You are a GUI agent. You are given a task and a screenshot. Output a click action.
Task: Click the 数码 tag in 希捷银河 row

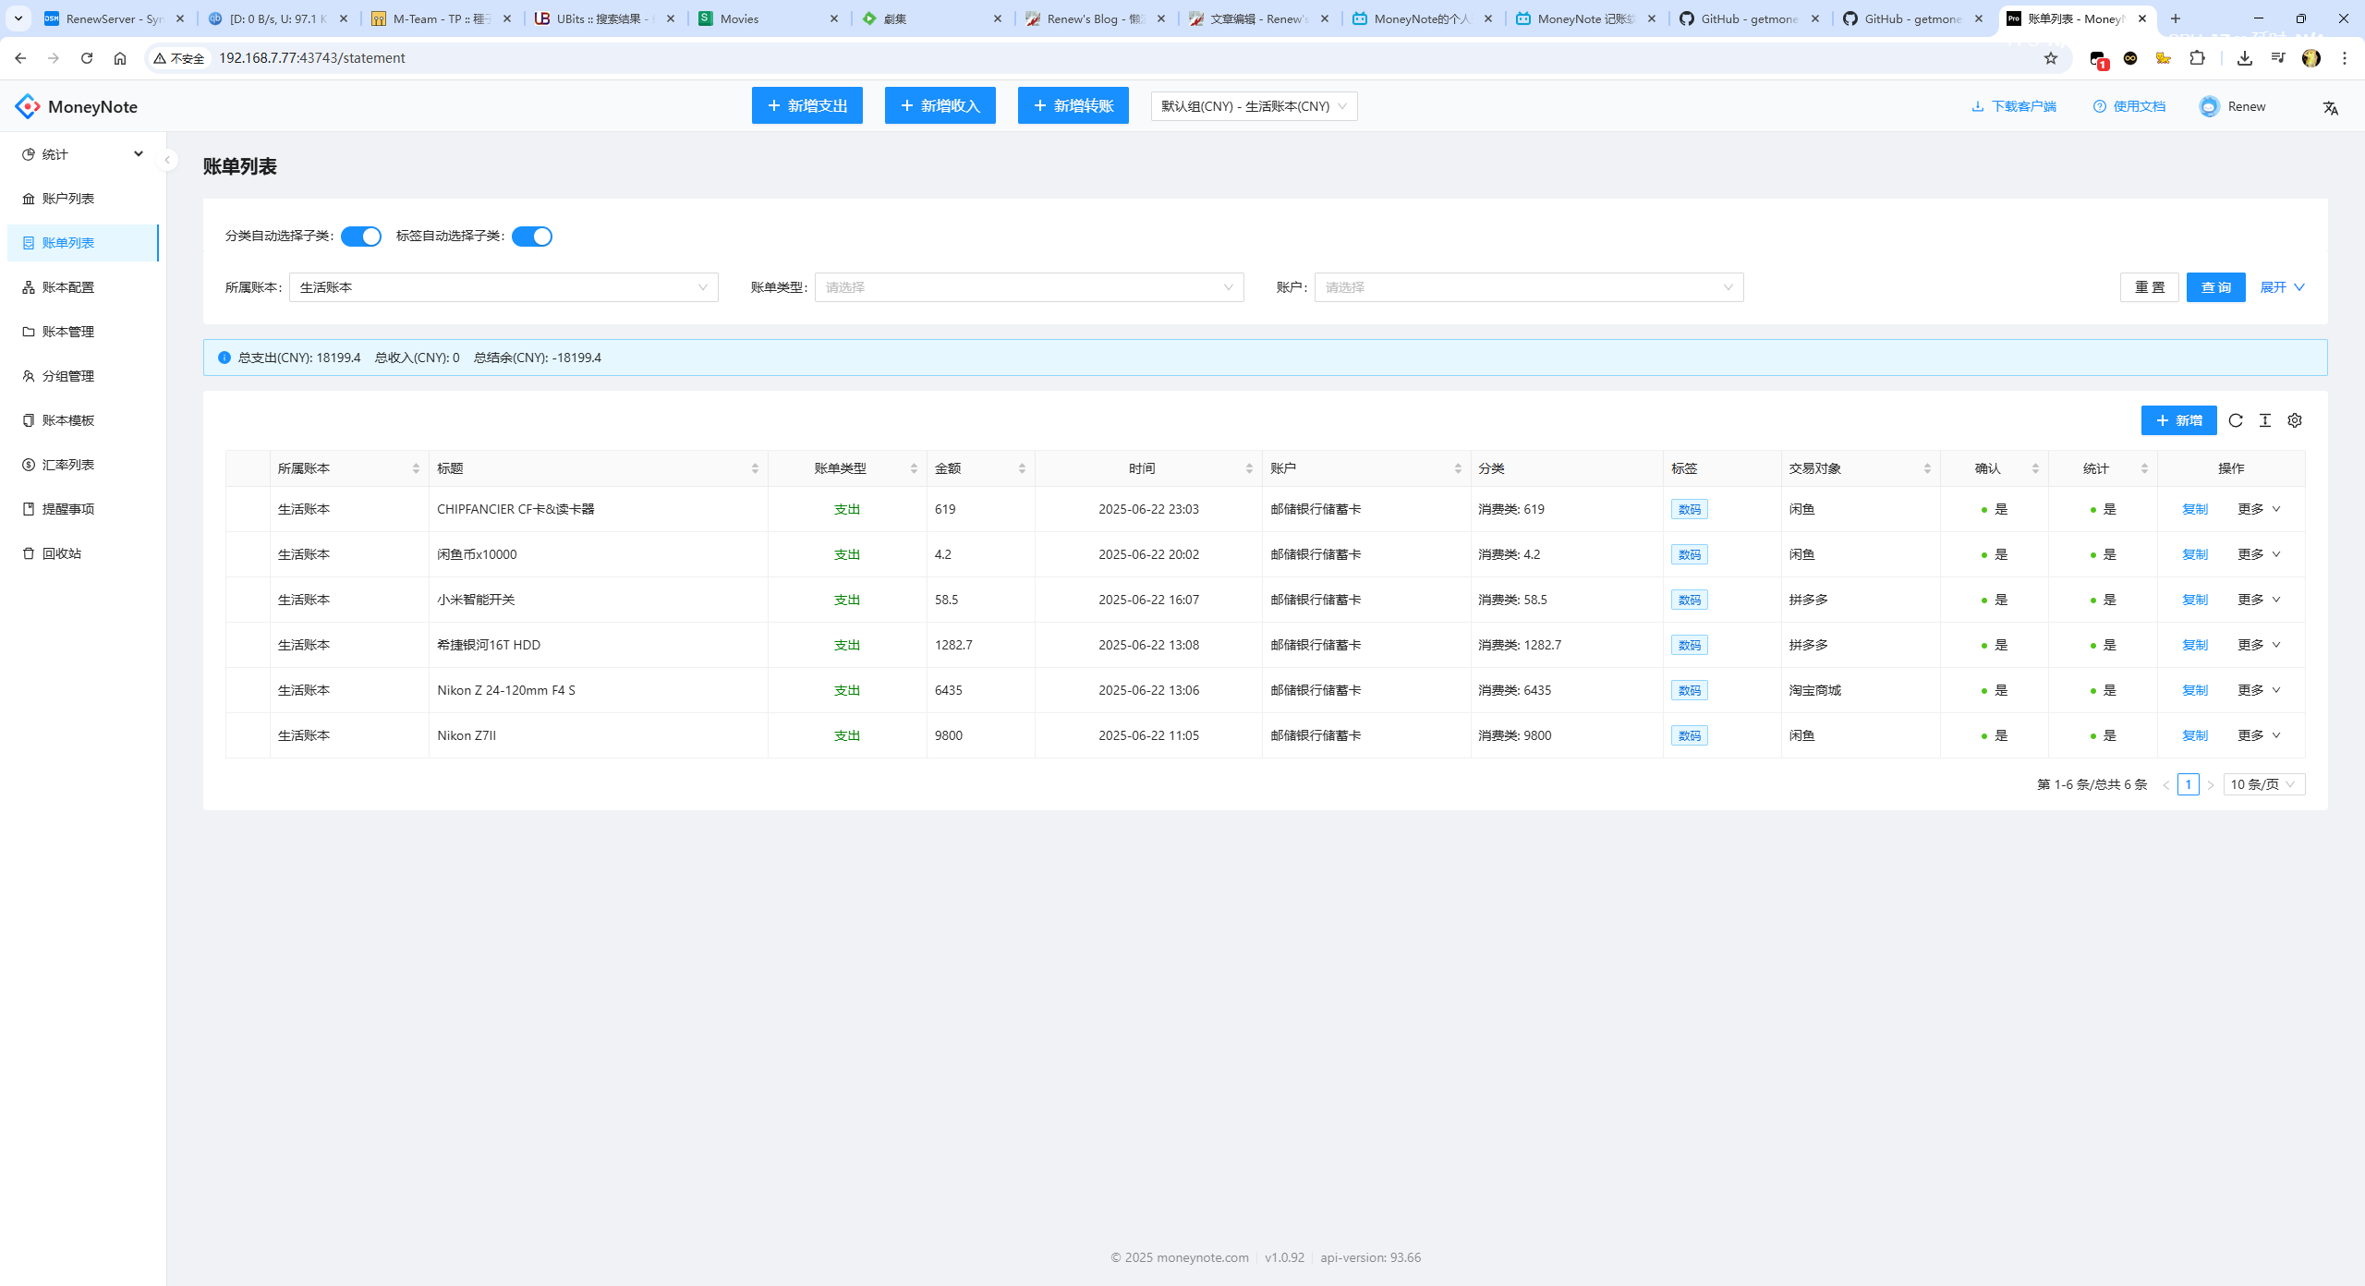pyautogui.click(x=1690, y=645)
